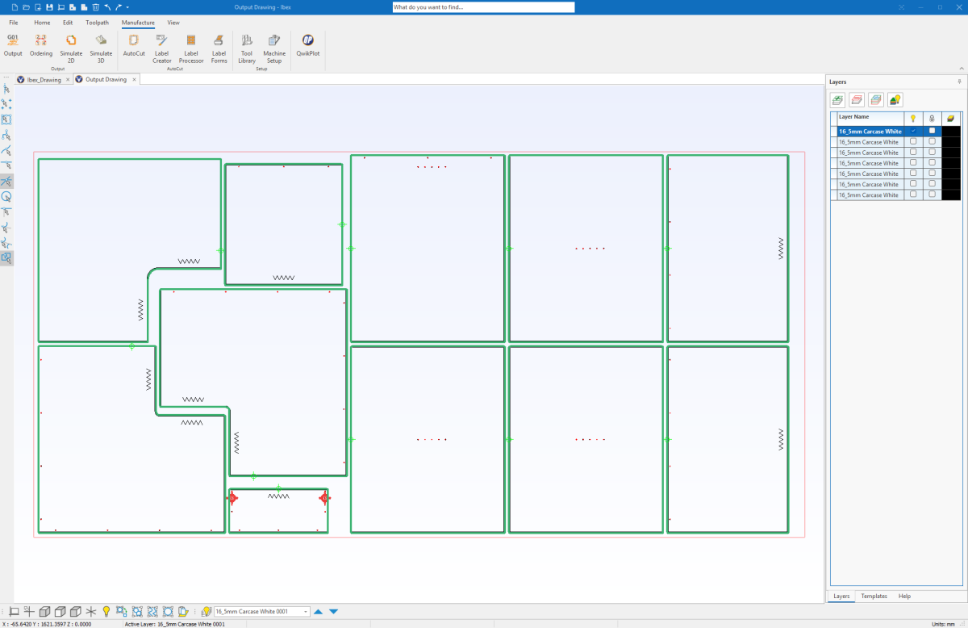This screenshot has width=968, height=628.
Task: Open the Help tab at panel bottom
Action: tap(904, 596)
